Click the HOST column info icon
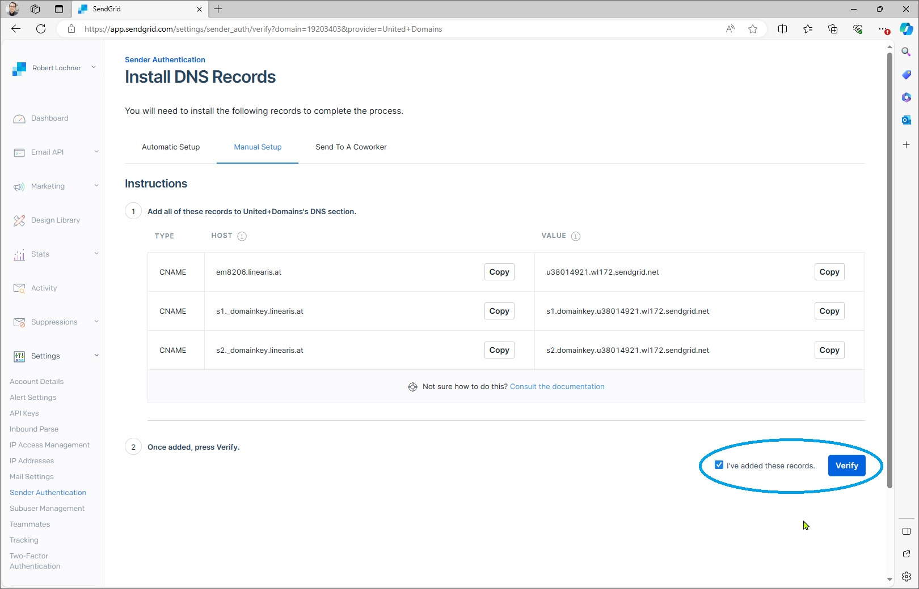Image resolution: width=919 pixels, height=589 pixels. [x=242, y=236]
